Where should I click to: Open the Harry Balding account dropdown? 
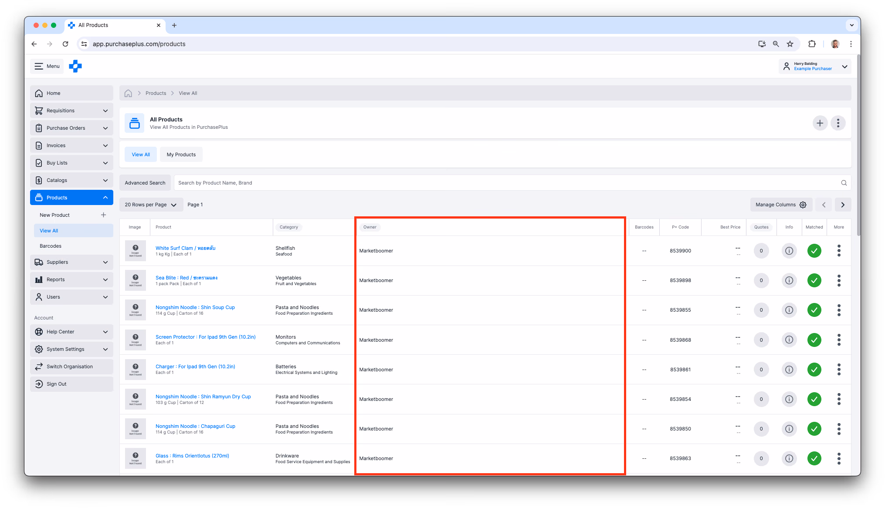click(815, 66)
